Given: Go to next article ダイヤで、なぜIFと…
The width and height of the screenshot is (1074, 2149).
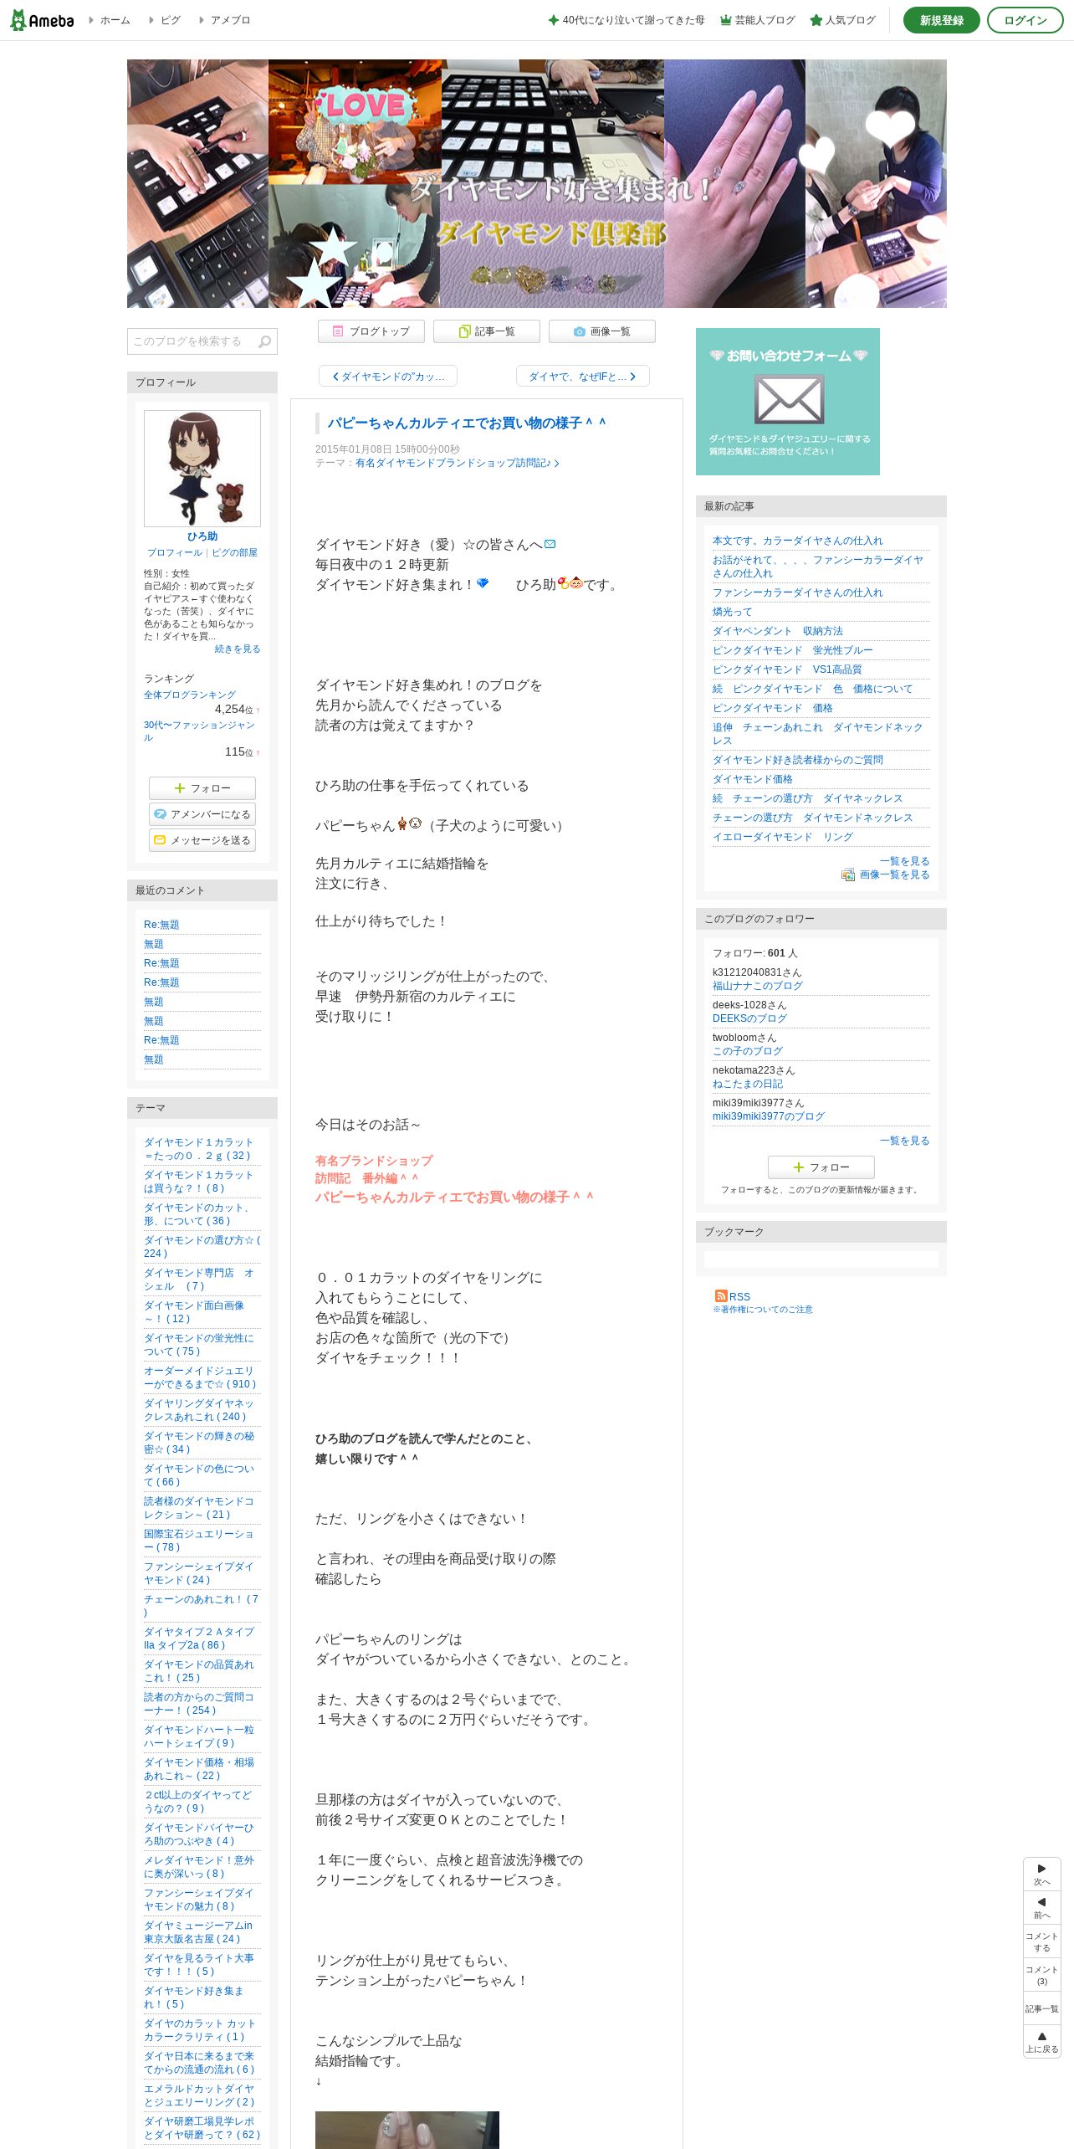Looking at the screenshot, I should coord(582,377).
